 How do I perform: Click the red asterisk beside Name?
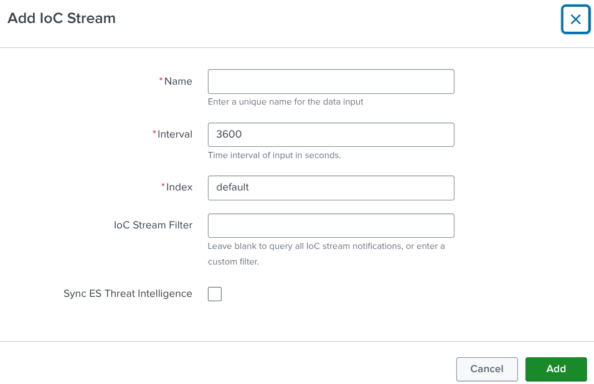pyautogui.click(x=161, y=80)
